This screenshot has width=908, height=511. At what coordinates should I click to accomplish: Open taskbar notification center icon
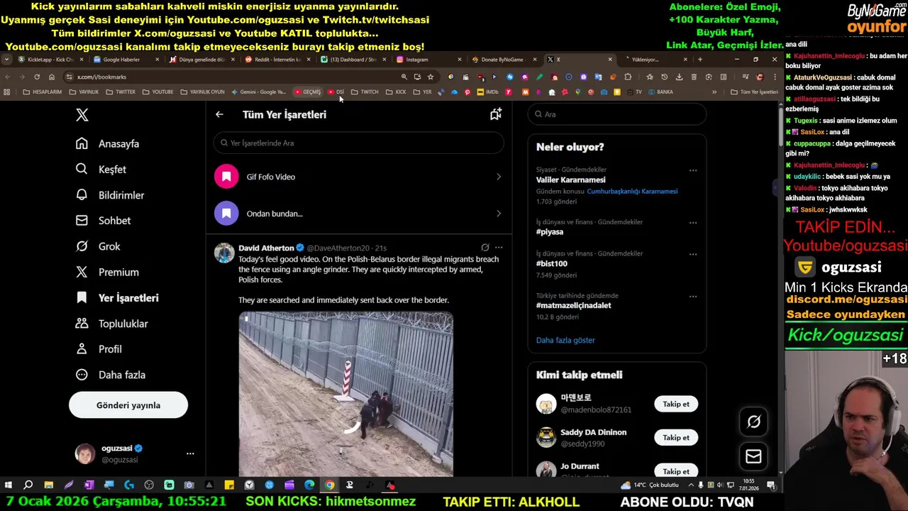771,485
